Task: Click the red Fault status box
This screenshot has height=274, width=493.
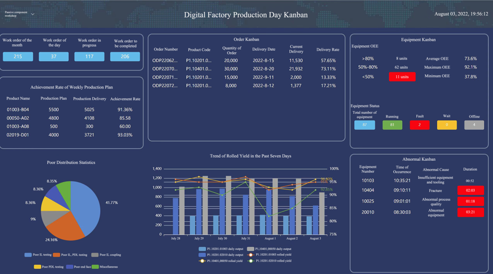Action: tap(419, 125)
